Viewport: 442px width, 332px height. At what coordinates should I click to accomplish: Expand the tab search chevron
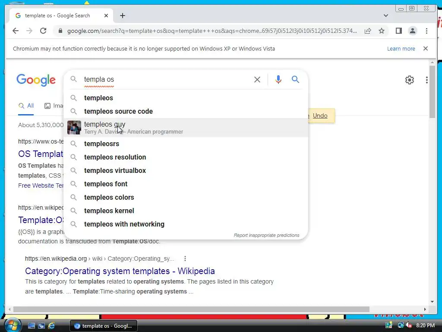[x=385, y=16]
